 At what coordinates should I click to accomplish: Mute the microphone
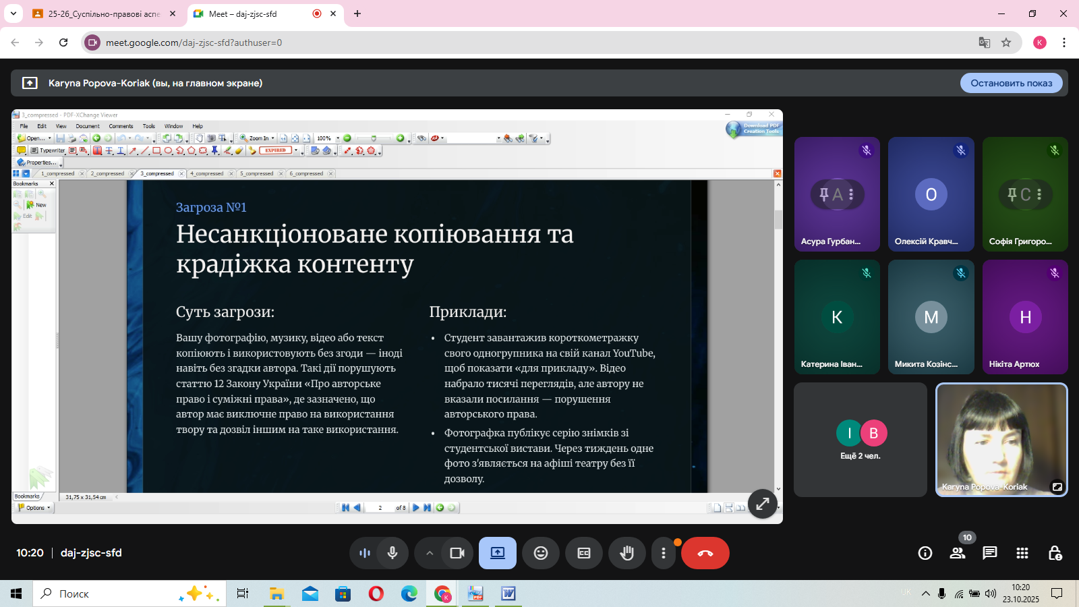tap(392, 553)
